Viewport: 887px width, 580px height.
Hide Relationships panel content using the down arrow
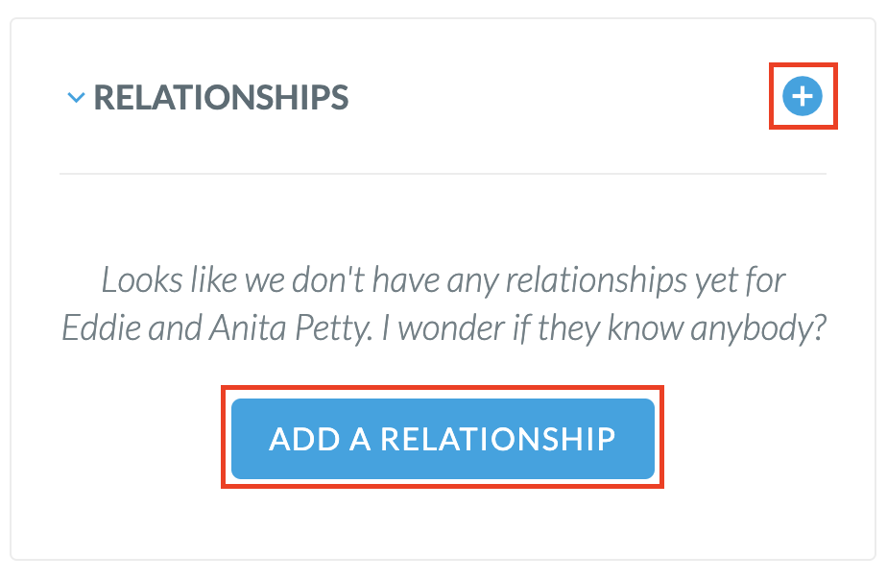click(x=76, y=98)
